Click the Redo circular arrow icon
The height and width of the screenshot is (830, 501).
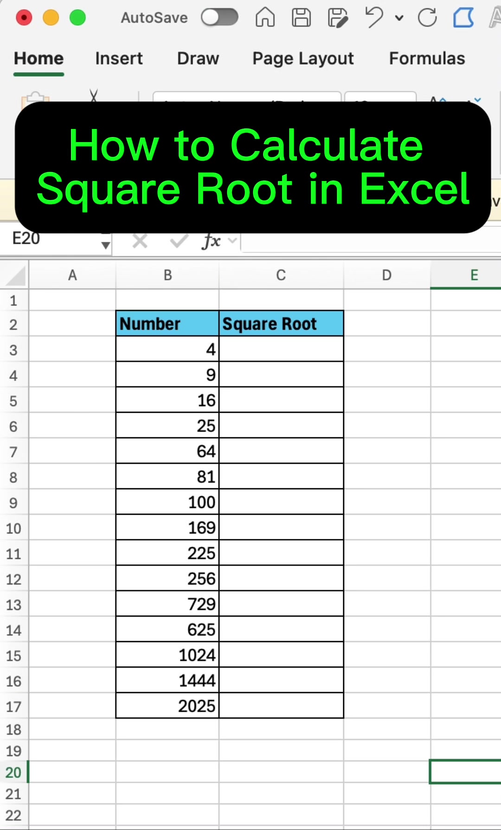tap(427, 18)
